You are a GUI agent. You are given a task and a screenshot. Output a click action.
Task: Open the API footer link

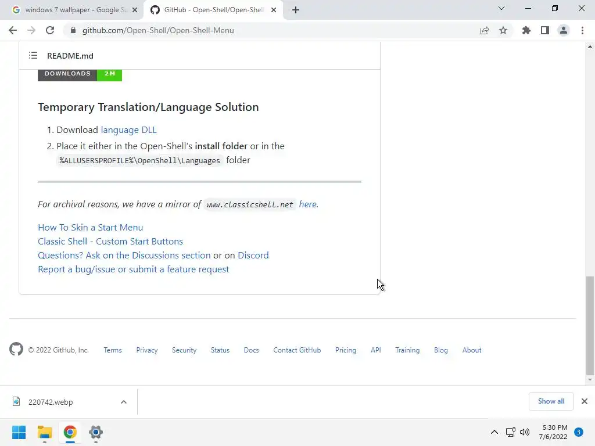click(376, 350)
